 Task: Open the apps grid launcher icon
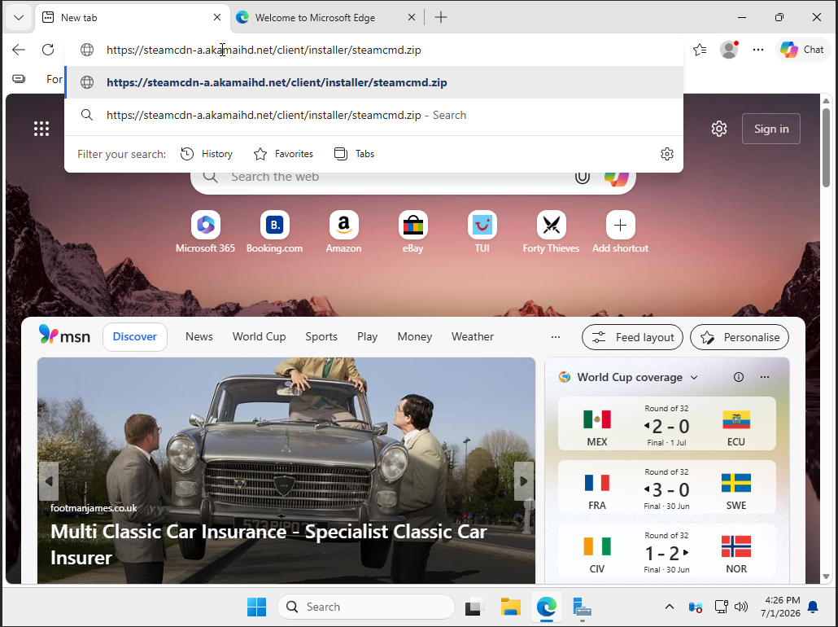41,129
